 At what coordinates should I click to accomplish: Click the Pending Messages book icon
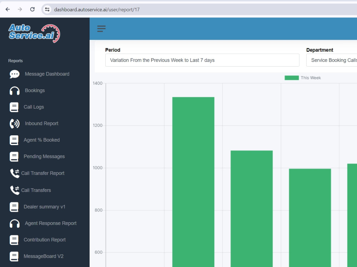coord(14,157)
